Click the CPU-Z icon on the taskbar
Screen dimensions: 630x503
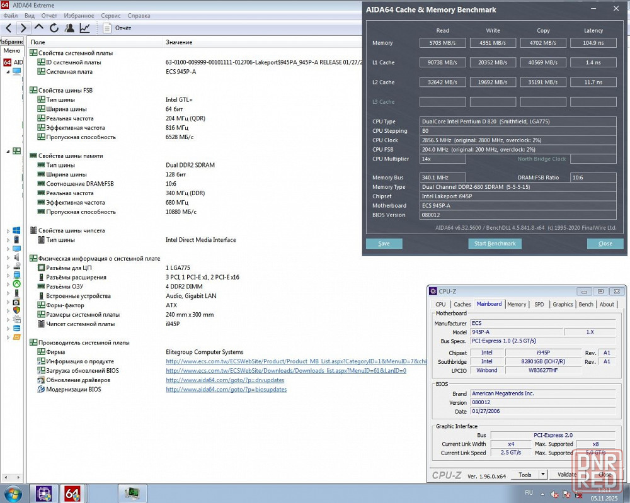[44, 493]
